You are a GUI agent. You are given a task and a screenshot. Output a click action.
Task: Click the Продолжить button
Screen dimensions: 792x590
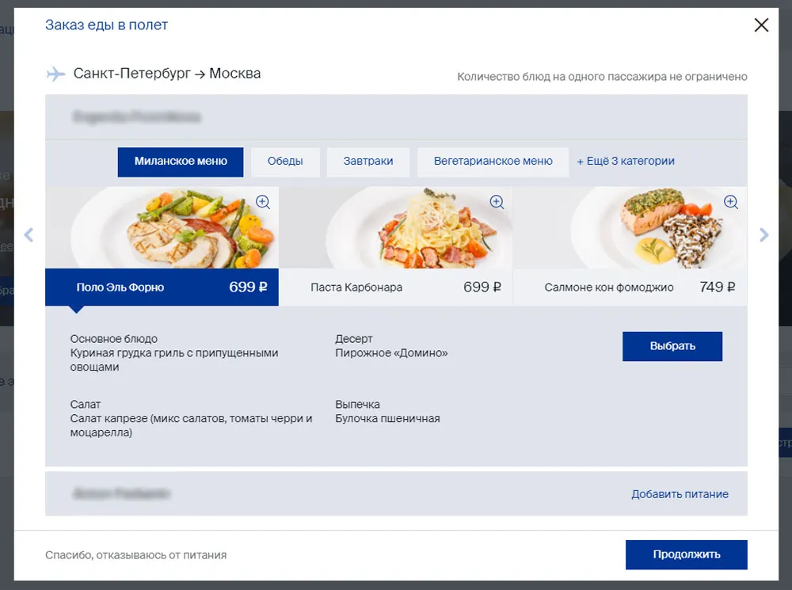tap(686, 554)
